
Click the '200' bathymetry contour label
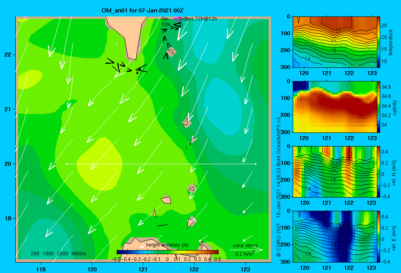35,254
